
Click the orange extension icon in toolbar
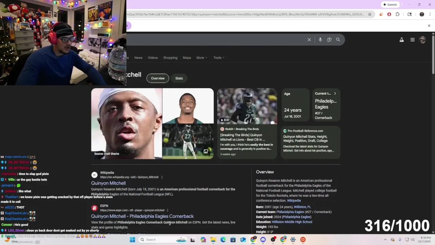381,14
